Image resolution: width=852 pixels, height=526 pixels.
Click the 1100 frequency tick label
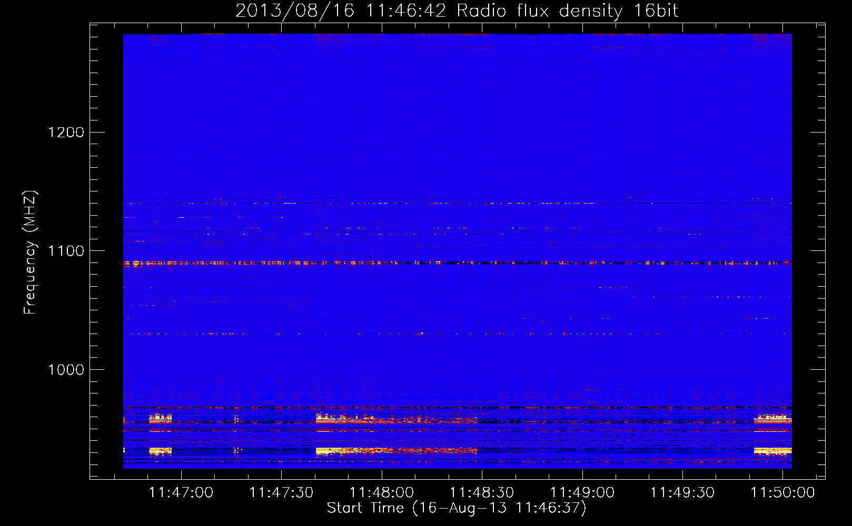tap(66, 251)
